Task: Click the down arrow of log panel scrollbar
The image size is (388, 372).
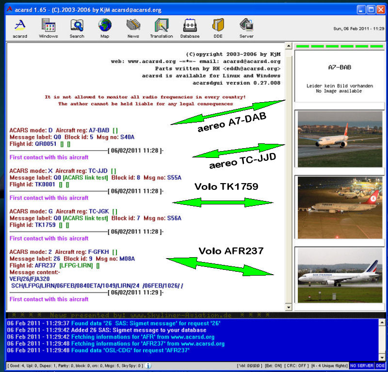Action: pos(382,357)
